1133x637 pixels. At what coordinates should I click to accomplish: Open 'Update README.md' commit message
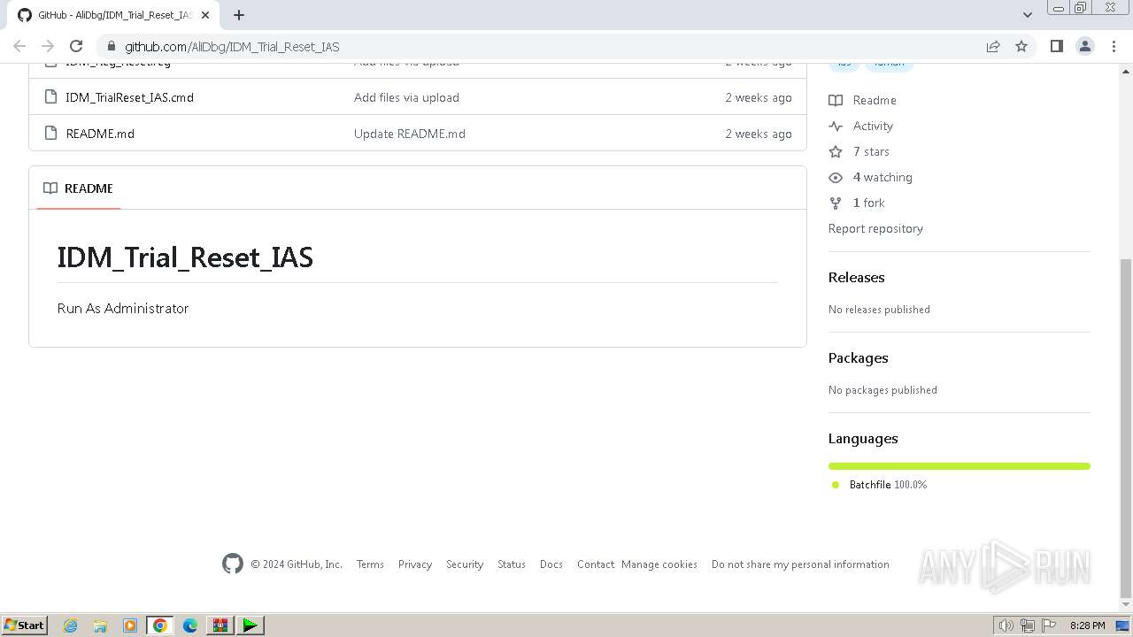[x=410, y=134]
